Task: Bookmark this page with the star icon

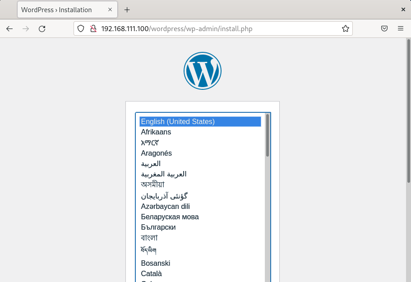Action: 346,28
